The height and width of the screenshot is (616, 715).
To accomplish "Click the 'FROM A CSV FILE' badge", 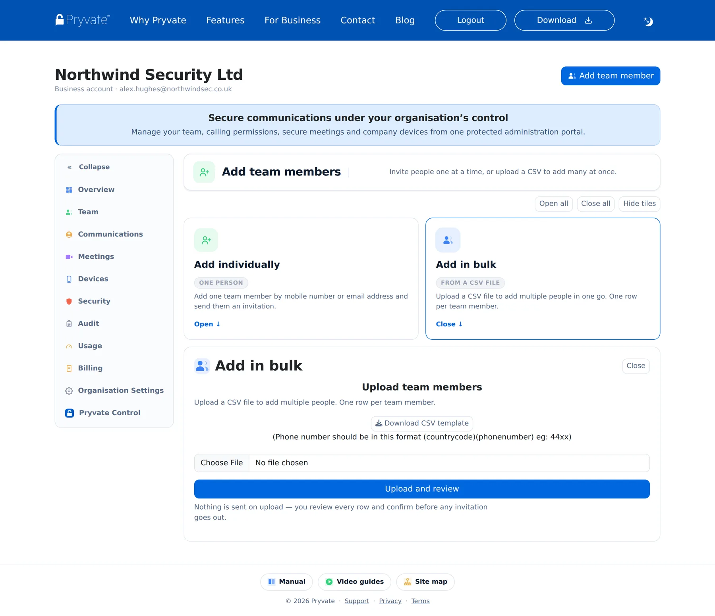I will (x=470, y=283).
